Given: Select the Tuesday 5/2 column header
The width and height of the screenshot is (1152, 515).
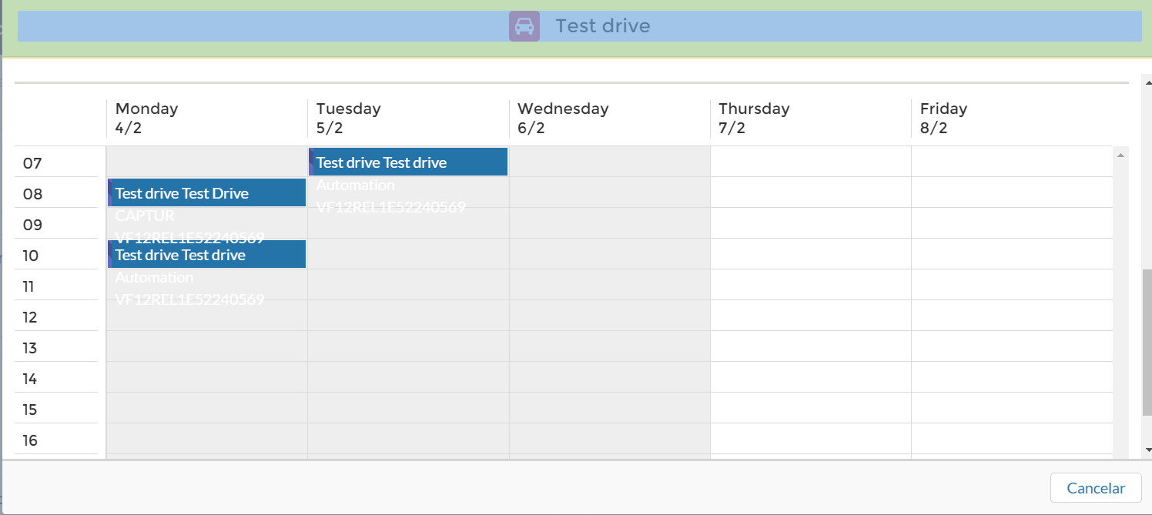Looking at the screenshot, I should (x=408, y=118).
